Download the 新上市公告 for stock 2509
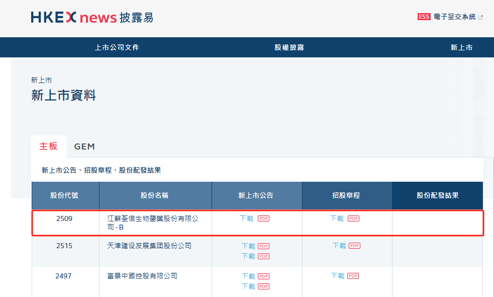The image size is (494, 297). pyautogui.click(x=247, y=218)
